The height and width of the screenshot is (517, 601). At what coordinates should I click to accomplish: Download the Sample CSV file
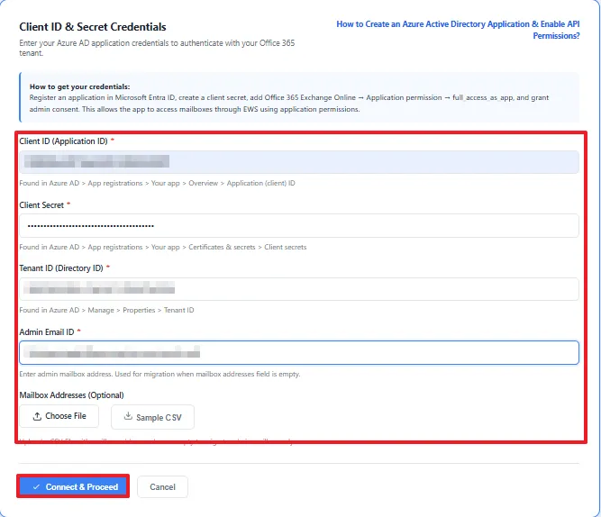(152, 417)
